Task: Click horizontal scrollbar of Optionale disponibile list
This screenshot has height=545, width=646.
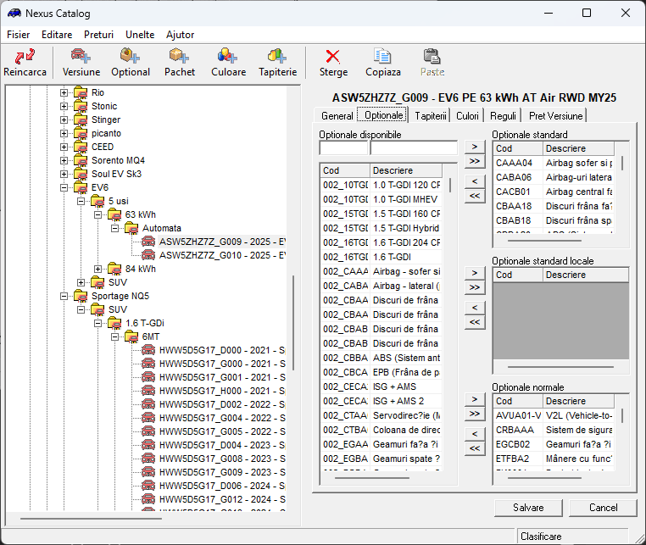Action: point(372,478)
